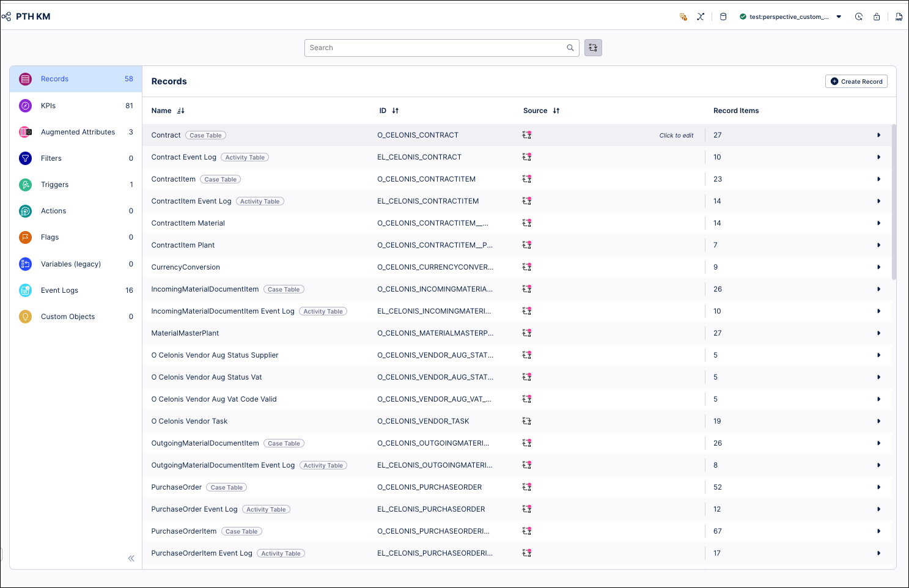This screenshot has width=909, height=588.
Task: Click Case Table tag on PurchaseOrderItem
Action: [x=241, y=531]
